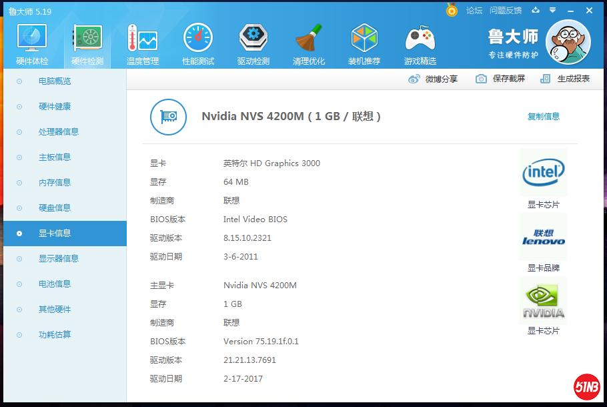Click 保存截屏 save screenshot button

tap(500, 79)
